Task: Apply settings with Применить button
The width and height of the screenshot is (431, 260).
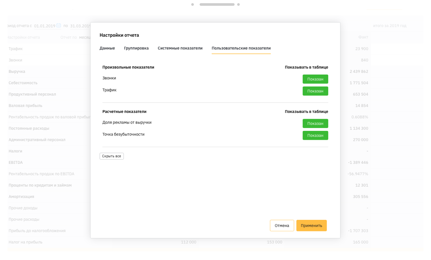Action: coord(311,226)
